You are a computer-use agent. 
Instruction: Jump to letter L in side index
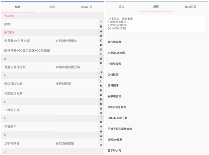(x=101, y=81)
